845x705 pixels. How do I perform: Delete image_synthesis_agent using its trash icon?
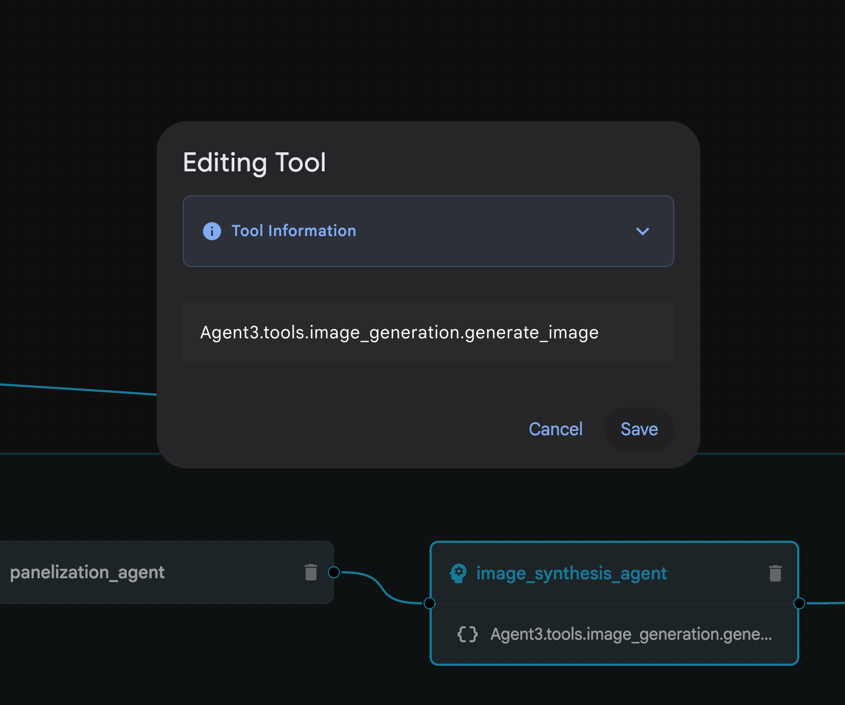coord(775,573)
